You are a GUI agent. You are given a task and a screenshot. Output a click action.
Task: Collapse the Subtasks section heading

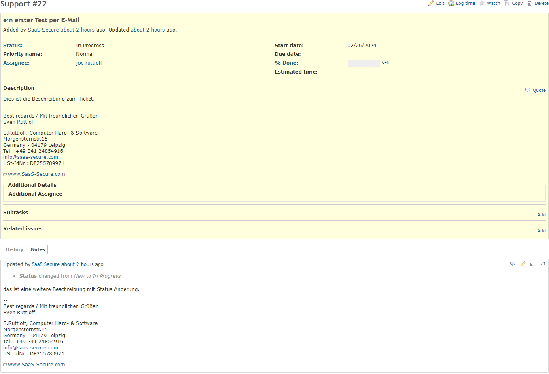pyautogui.click(x=15, y=212)
